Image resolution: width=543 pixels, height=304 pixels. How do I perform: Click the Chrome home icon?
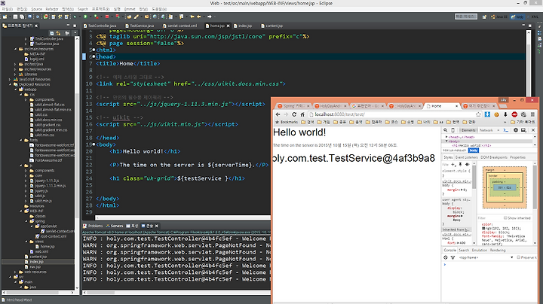(302, 114)
